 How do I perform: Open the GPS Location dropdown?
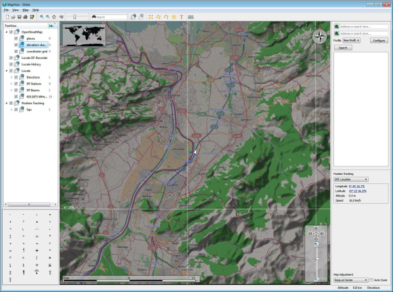(351, 179)
